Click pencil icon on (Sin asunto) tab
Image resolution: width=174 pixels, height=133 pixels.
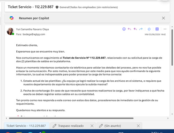click(101, 126)
